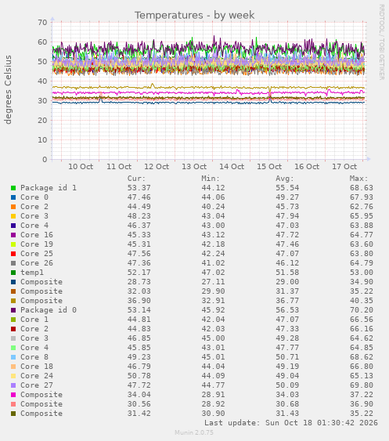Image resolution: width=389 pixels, height=441 pixels.
Task: Click the Core 3 label with Max 64.62
Action: pos(34,338)
